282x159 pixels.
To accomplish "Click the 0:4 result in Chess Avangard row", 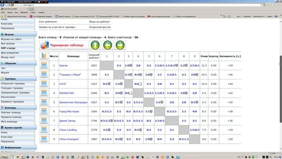I will tap(160, 139).
